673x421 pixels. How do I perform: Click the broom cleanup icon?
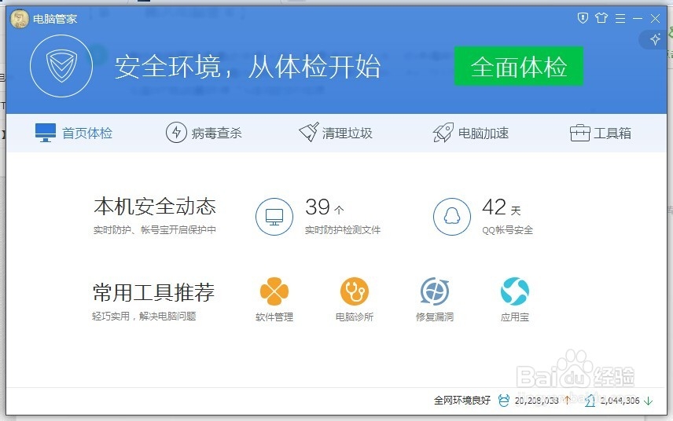coord(309,132)
